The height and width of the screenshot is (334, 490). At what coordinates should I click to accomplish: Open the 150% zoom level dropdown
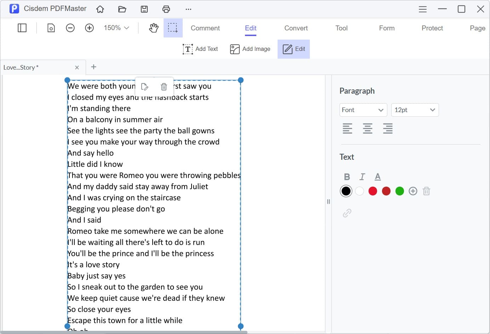coord(116,28)
